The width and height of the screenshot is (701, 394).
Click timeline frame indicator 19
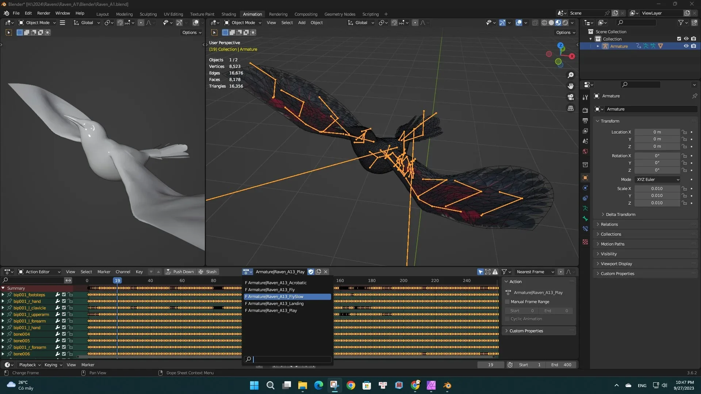tap(117, 281)
